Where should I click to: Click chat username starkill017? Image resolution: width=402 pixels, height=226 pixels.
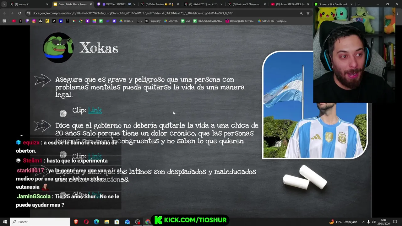click(30, 171)
